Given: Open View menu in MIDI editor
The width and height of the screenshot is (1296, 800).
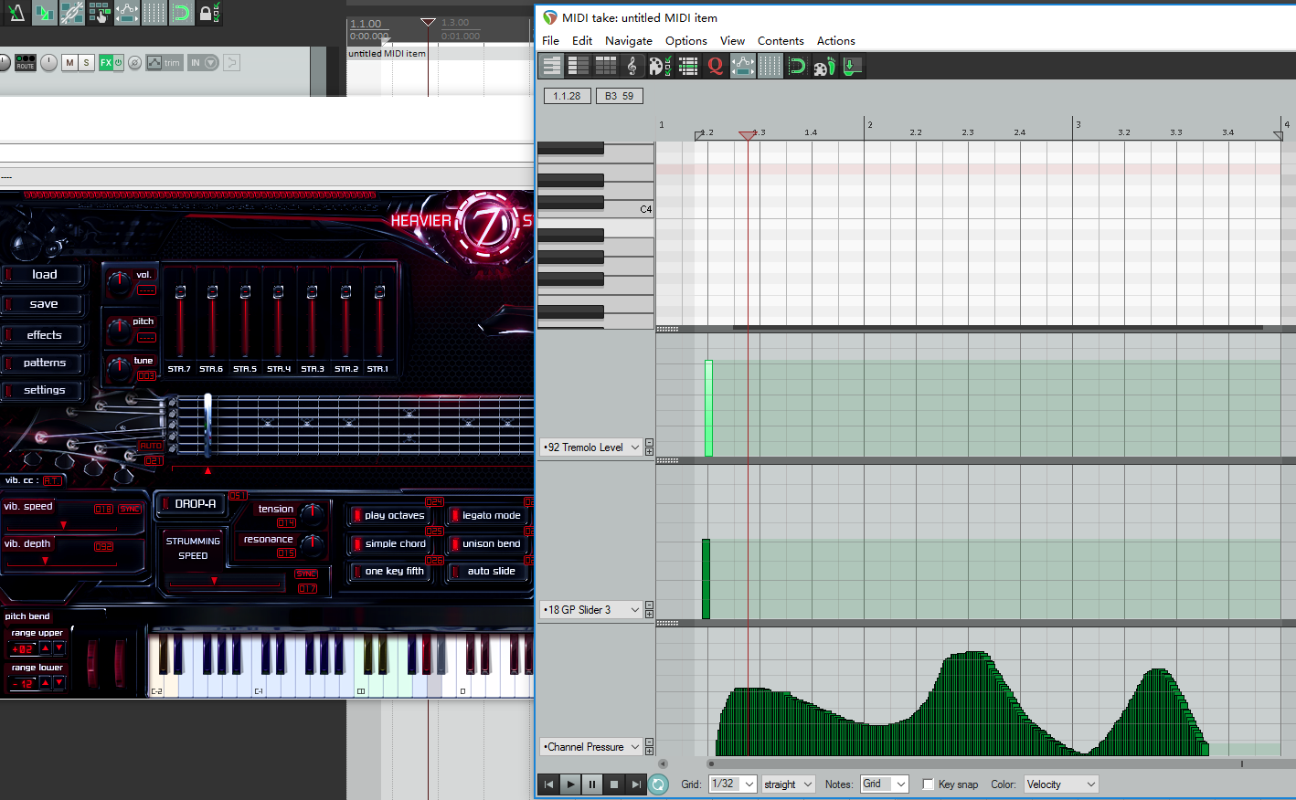Looking at the screenshot, I should (732, 41).
